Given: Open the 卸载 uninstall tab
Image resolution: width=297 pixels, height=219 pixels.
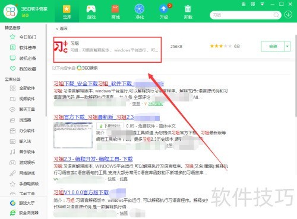Looking at the screenshot, I should click(188, 12).
